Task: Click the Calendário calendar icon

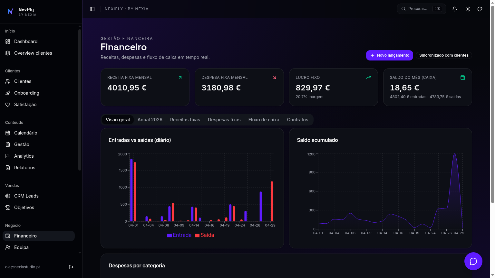Action: tap(8, 133)
